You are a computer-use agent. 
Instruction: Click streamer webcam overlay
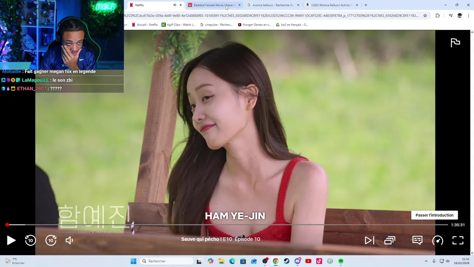tap(62, 34)
